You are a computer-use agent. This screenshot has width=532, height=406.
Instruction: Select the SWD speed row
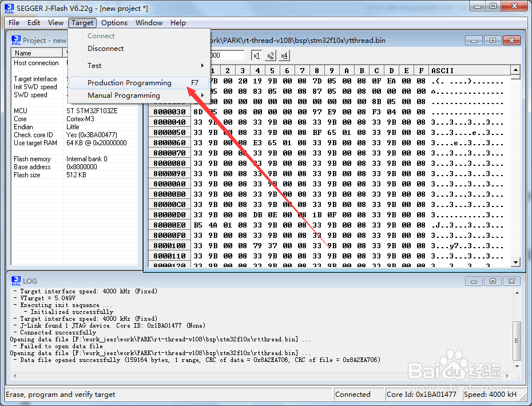click(x=40, y=95)
